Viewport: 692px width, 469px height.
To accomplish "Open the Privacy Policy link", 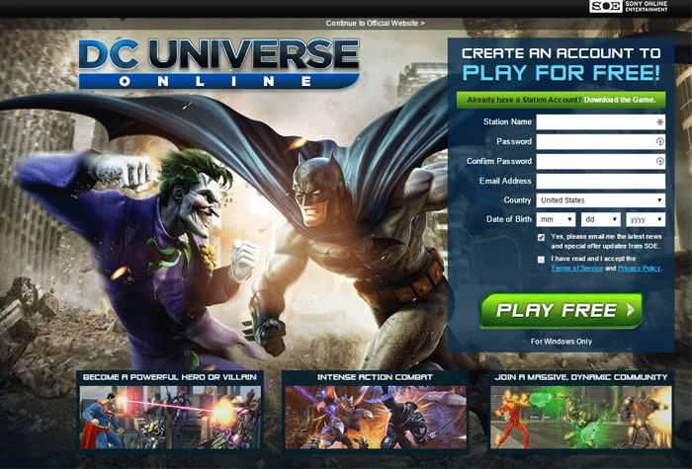I will click(639, 268).
